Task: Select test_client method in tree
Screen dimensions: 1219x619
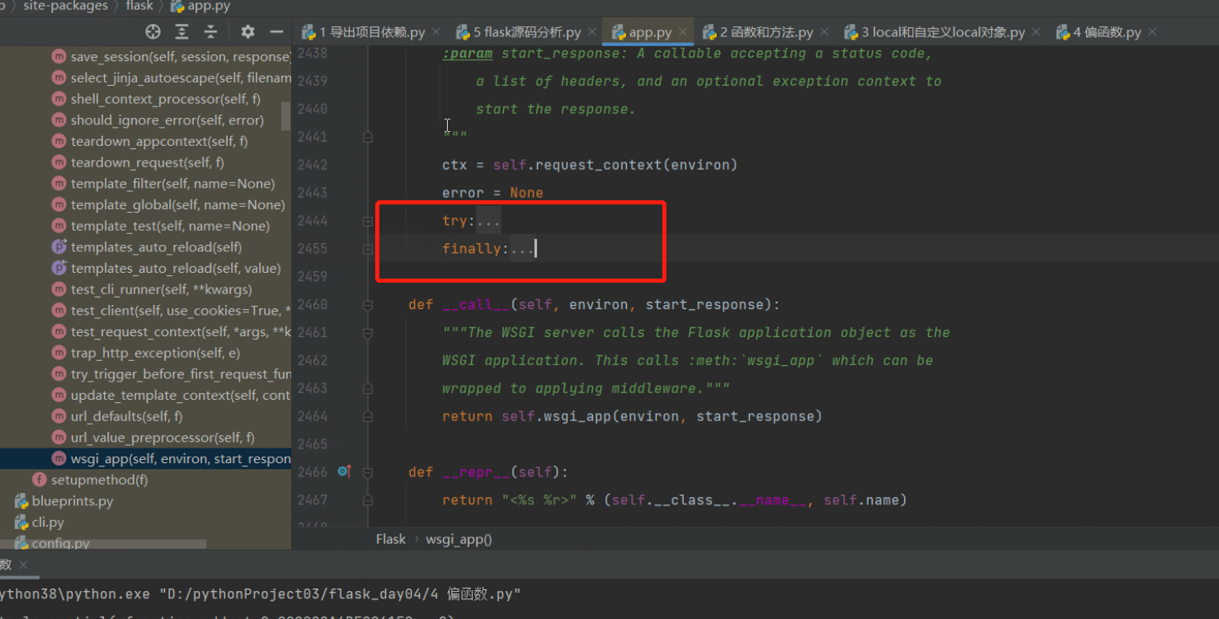Action: (x=172, y=311)
